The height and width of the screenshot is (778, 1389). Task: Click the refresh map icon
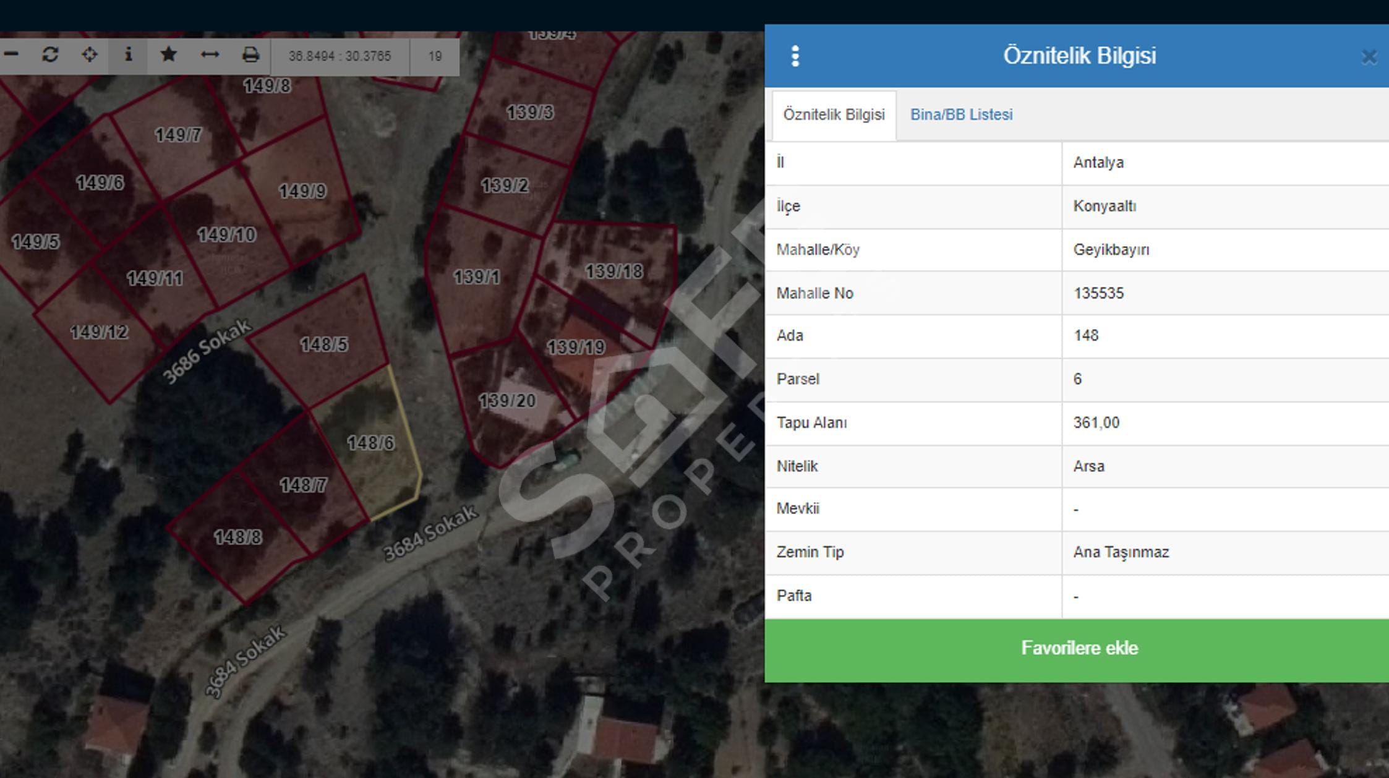pos(50,56)
